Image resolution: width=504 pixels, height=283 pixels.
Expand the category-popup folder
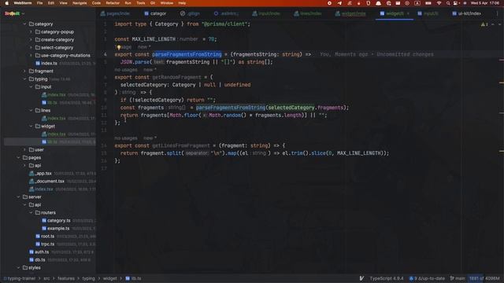click(x=31, y=31)
